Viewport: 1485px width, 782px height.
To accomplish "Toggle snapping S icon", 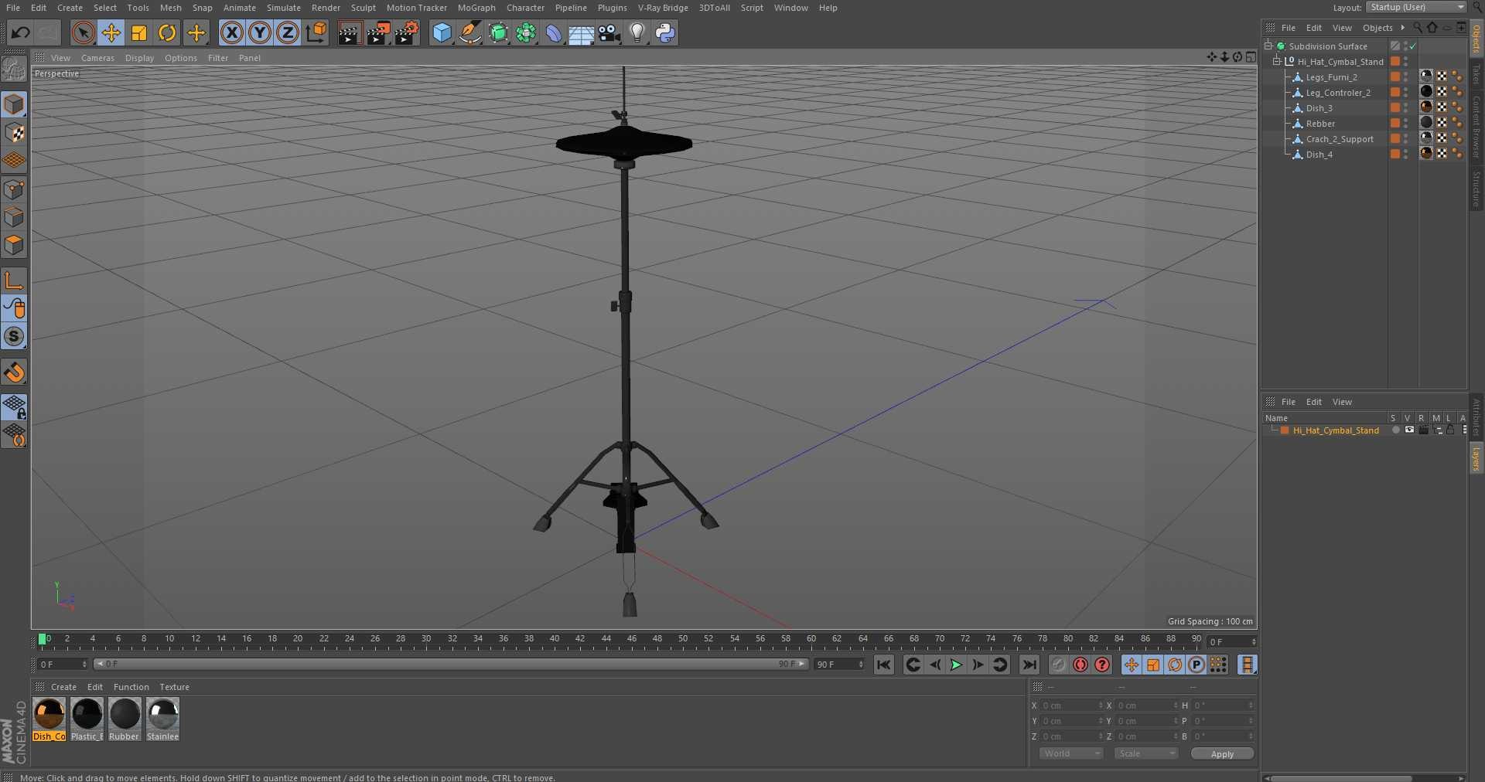I will pyautogui.click(x=14, y=336).
